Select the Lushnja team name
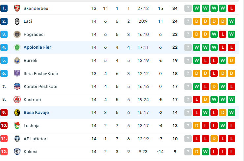Viewport: 244px width, 161px height. point(32,125)
